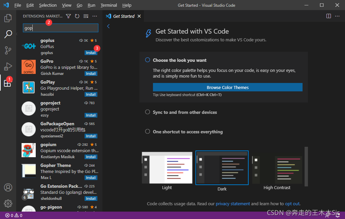The height and width of the screenshot is (219, 345).
Task: Install the Go Extension Pack
Action: pyautogui.click(x=91, y=199)
